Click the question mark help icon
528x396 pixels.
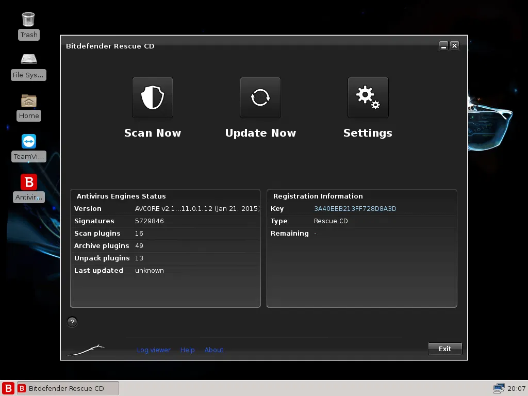pyautogui.click(x=72, y=322)
